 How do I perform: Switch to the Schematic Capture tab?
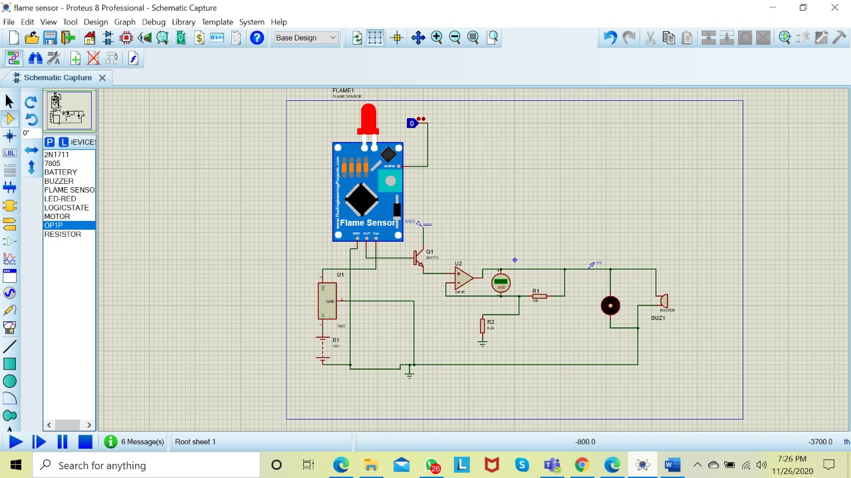(x=58, y=78)
